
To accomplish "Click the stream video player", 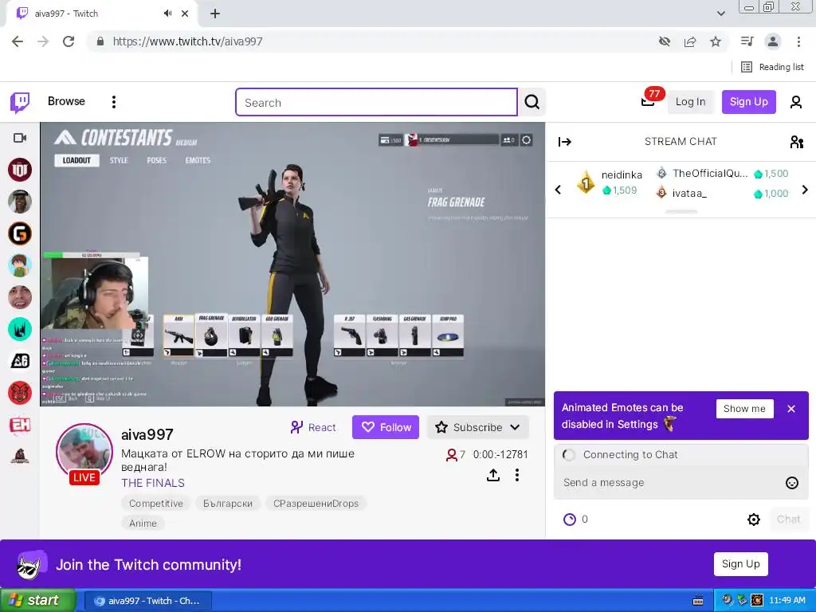I will click(292, 265).
